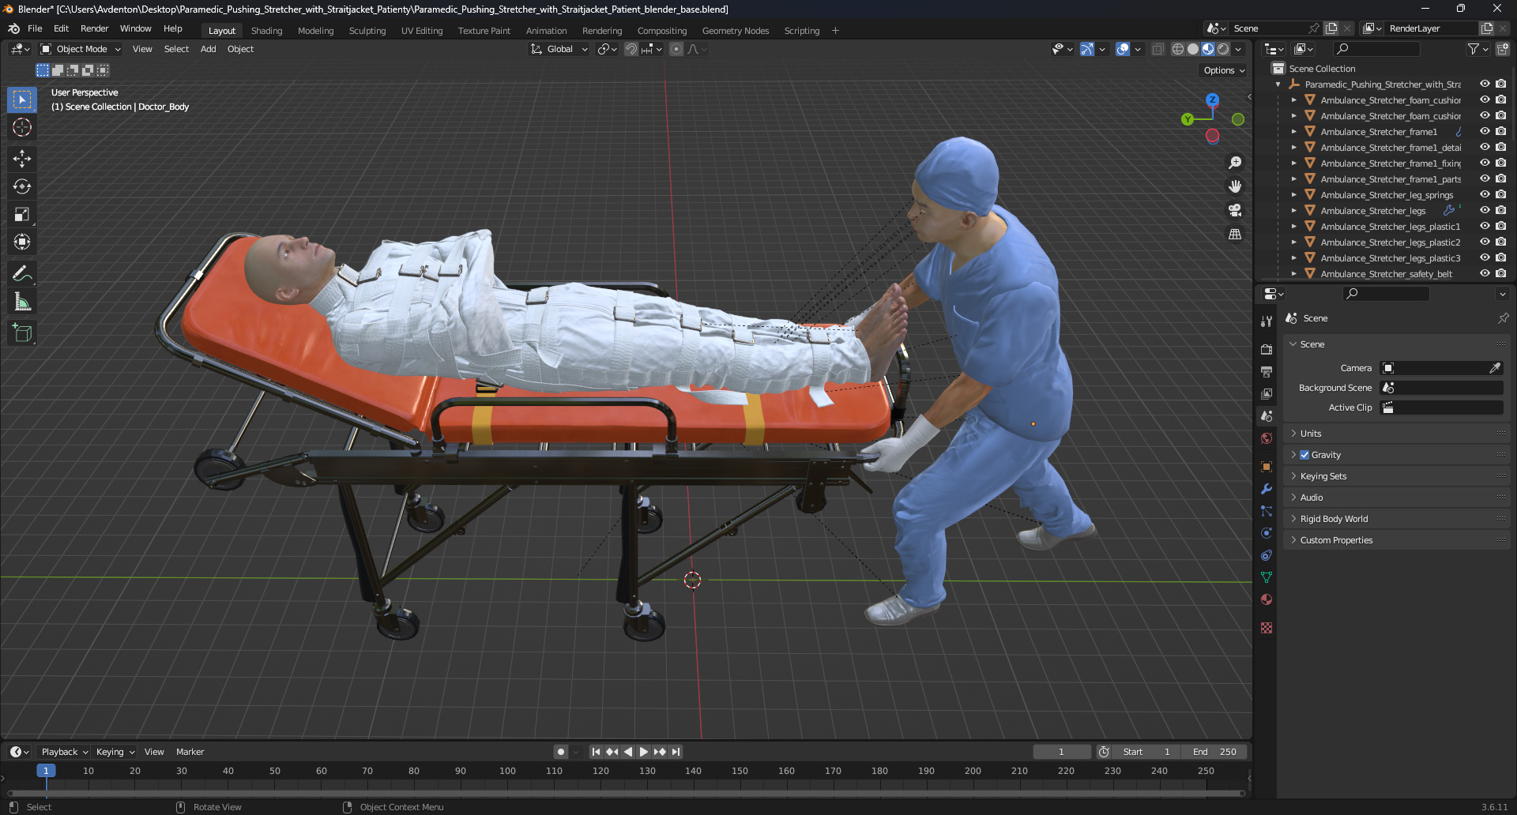Click the Keying dropdown button
Screen dimensions: 1517x815
(x=115, y=752)
